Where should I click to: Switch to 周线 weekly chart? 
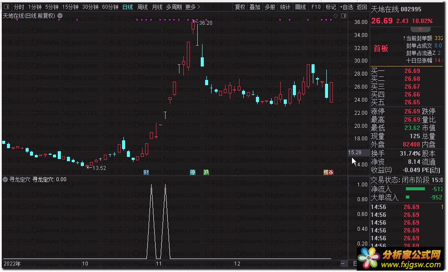142,7
